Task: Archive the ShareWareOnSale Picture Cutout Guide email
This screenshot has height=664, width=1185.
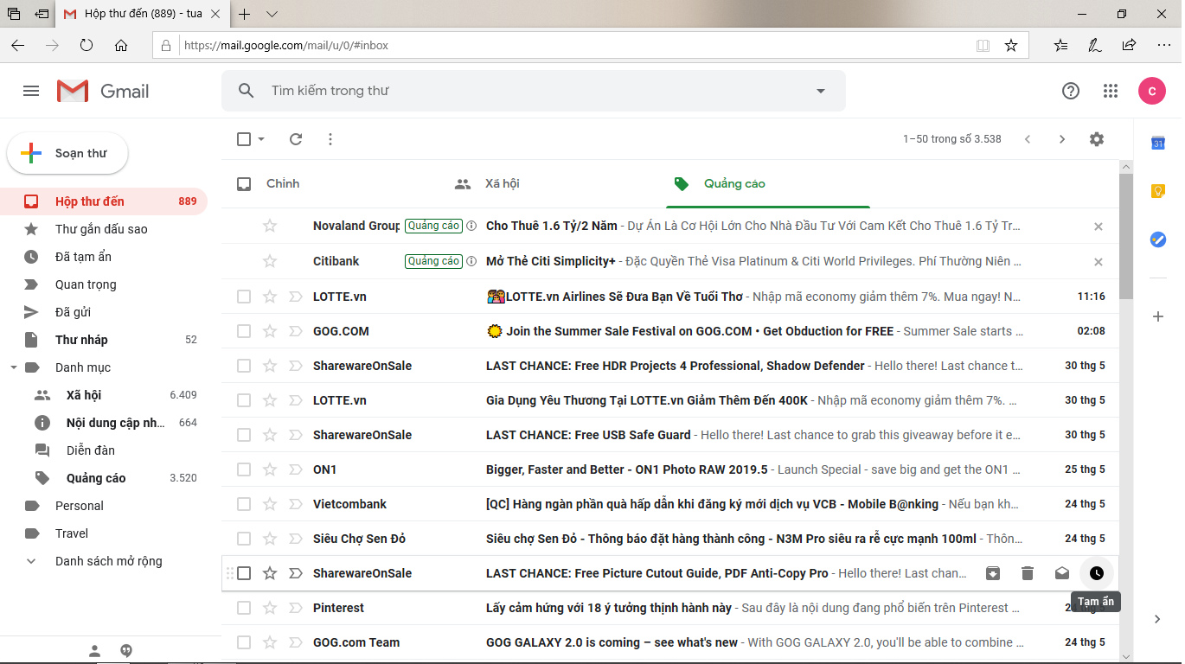Action: click(x=993, y=573)
